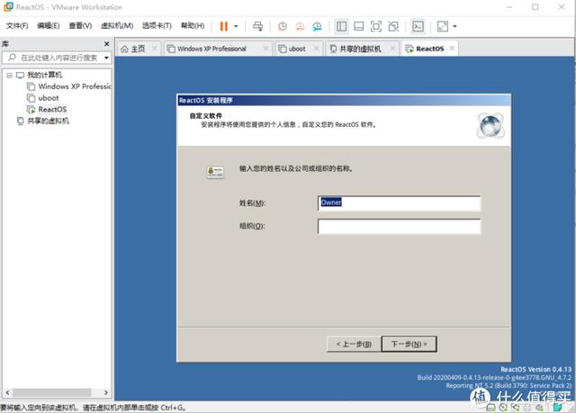Viewport: 576px width, 413px height.
Task: Click the 上一步(B) back button
Action: tap(354, 344)
